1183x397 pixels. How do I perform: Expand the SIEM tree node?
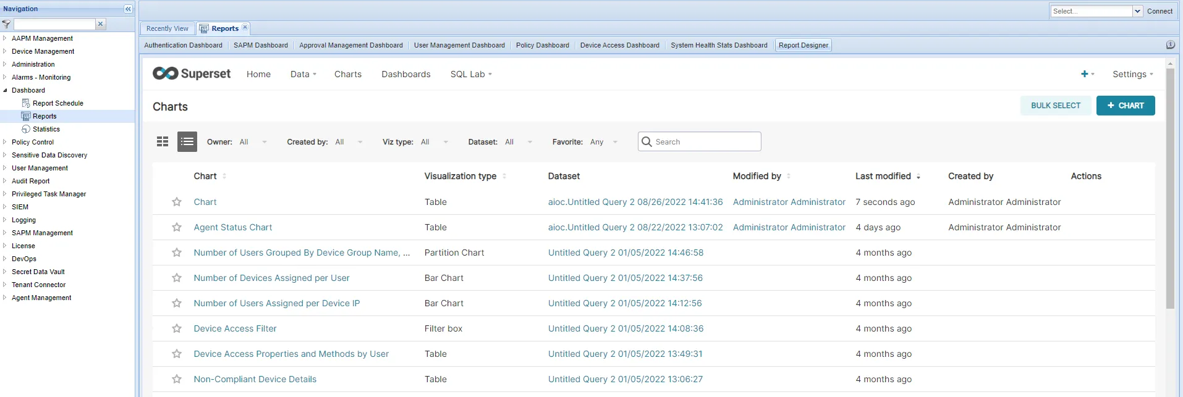(x=5, y=207)
